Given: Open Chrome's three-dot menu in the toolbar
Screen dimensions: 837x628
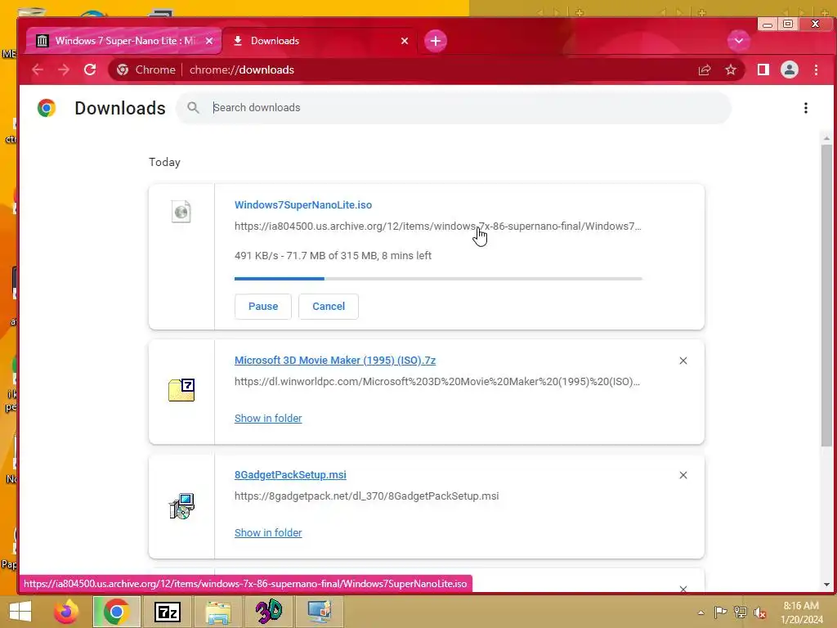Looking at the screenshot, I should tap(816, 70).
